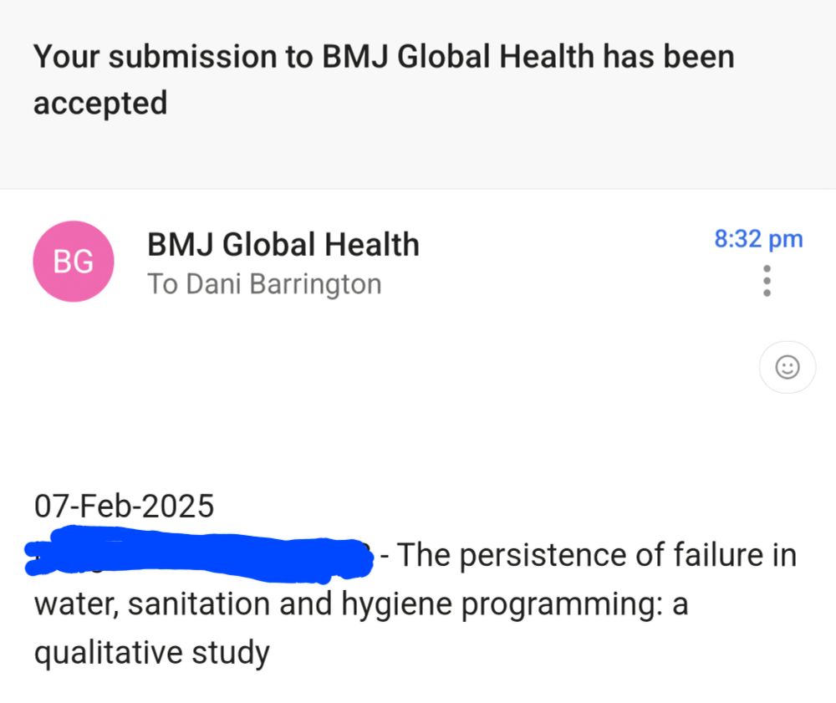
Task: Click the word "hygiene" in the manuscript title
Action: (396, 605)
